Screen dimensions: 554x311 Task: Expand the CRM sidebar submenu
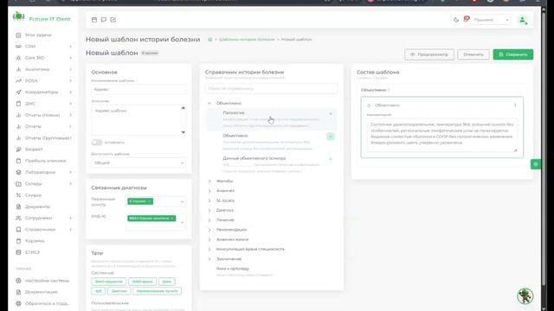pos(71,47)
